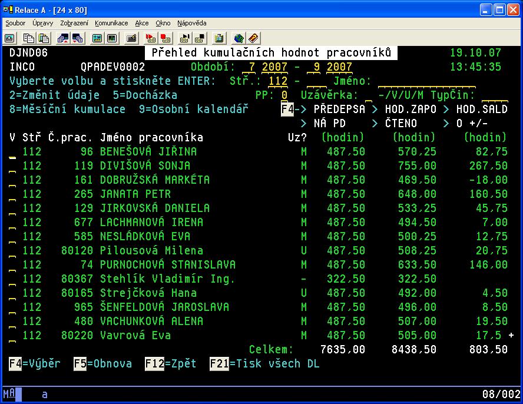Viewport: 523px width, 404px height.
Task: Click the globe toolbar icon
Action: (239, 38)
